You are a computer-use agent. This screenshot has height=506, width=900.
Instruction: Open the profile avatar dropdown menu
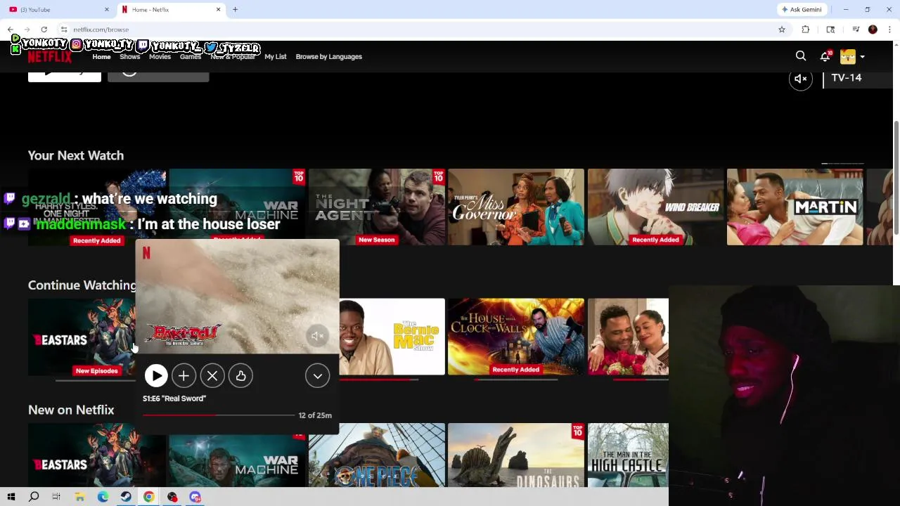click(852, 56)
